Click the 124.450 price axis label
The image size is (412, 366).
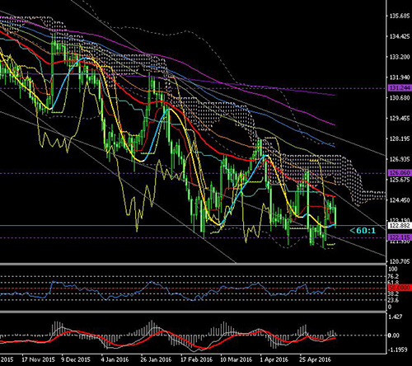point(400,200)
